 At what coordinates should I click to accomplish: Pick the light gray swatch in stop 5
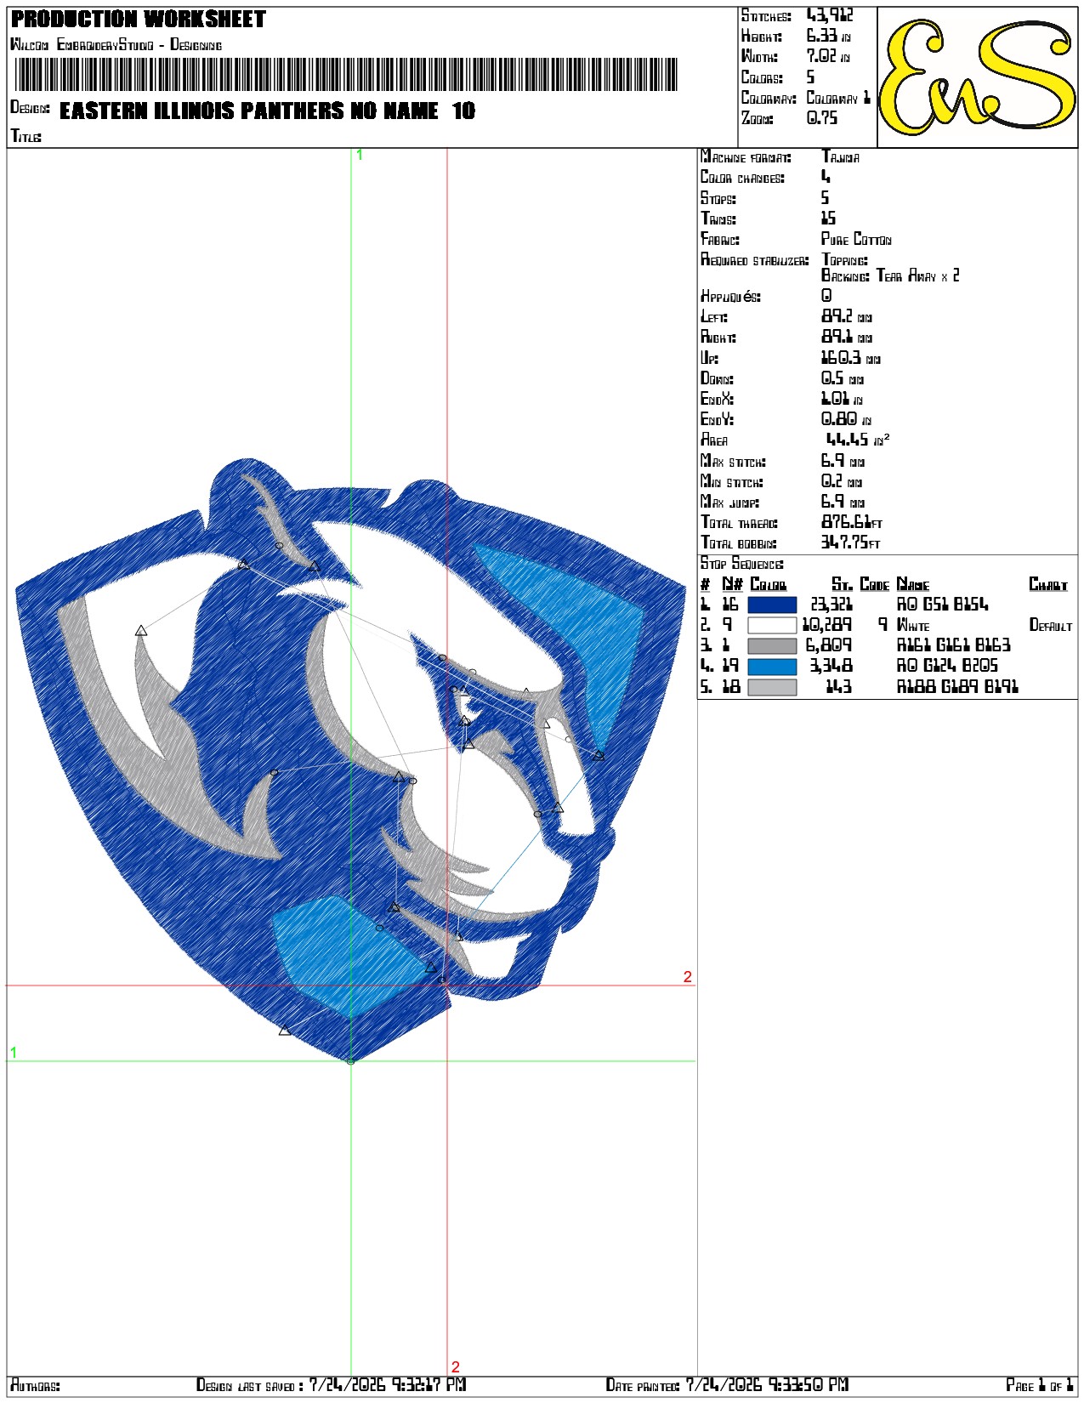(772, 687)
